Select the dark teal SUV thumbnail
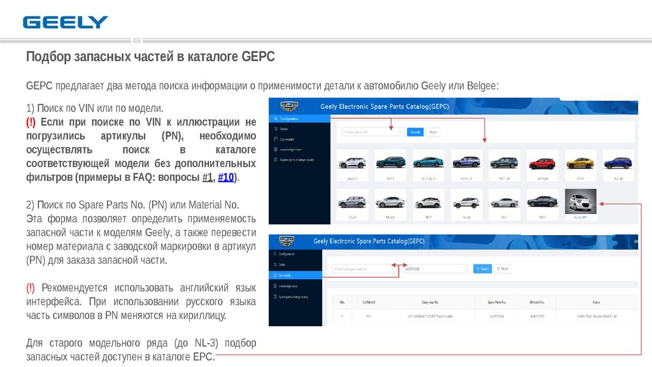The height and width of the screenshot is (367, 652). 390,162
